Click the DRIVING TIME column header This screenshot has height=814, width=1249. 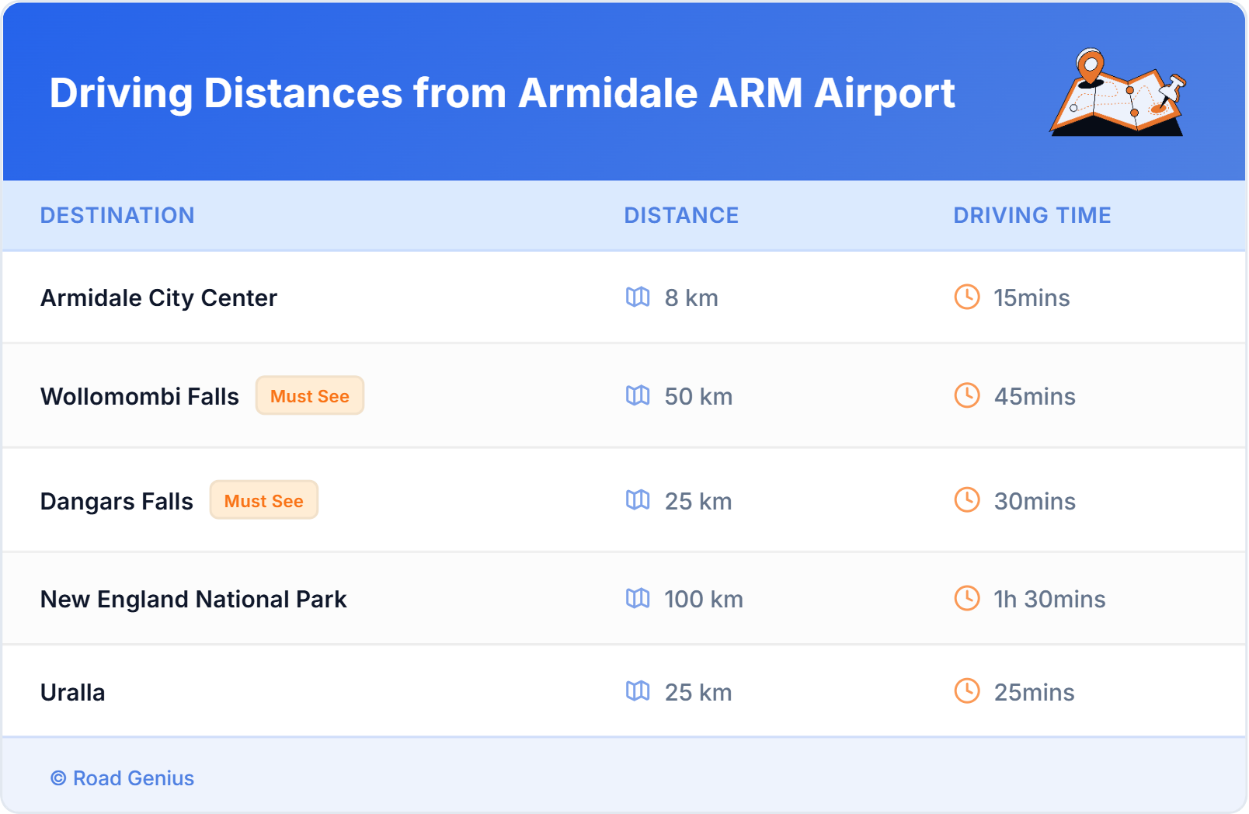(x=1032, y=215)
